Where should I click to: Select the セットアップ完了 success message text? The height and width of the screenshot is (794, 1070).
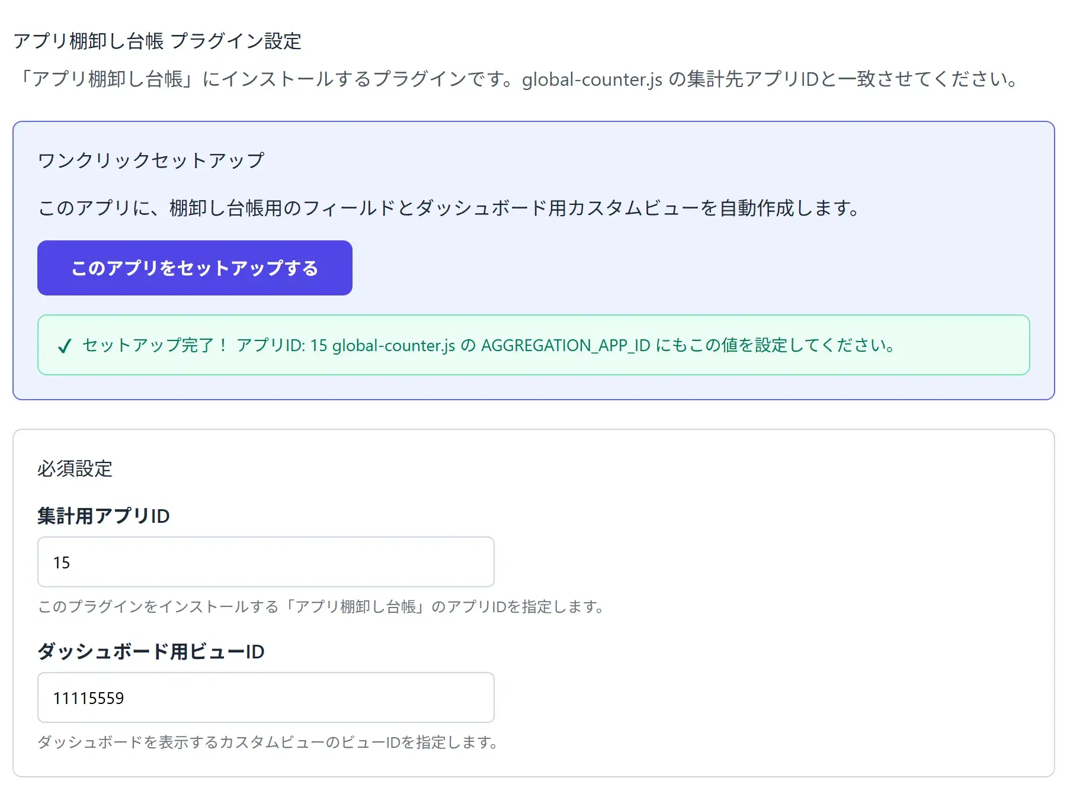pyautogui.click(x=488, y=345)
